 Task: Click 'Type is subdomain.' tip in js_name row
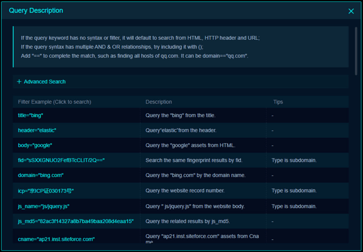pyautogui.click(x=294, y=206)
